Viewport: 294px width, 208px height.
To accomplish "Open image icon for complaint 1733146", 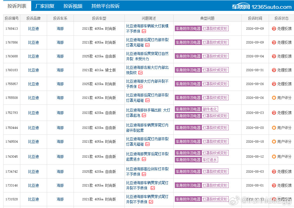I will click(153, 188).
